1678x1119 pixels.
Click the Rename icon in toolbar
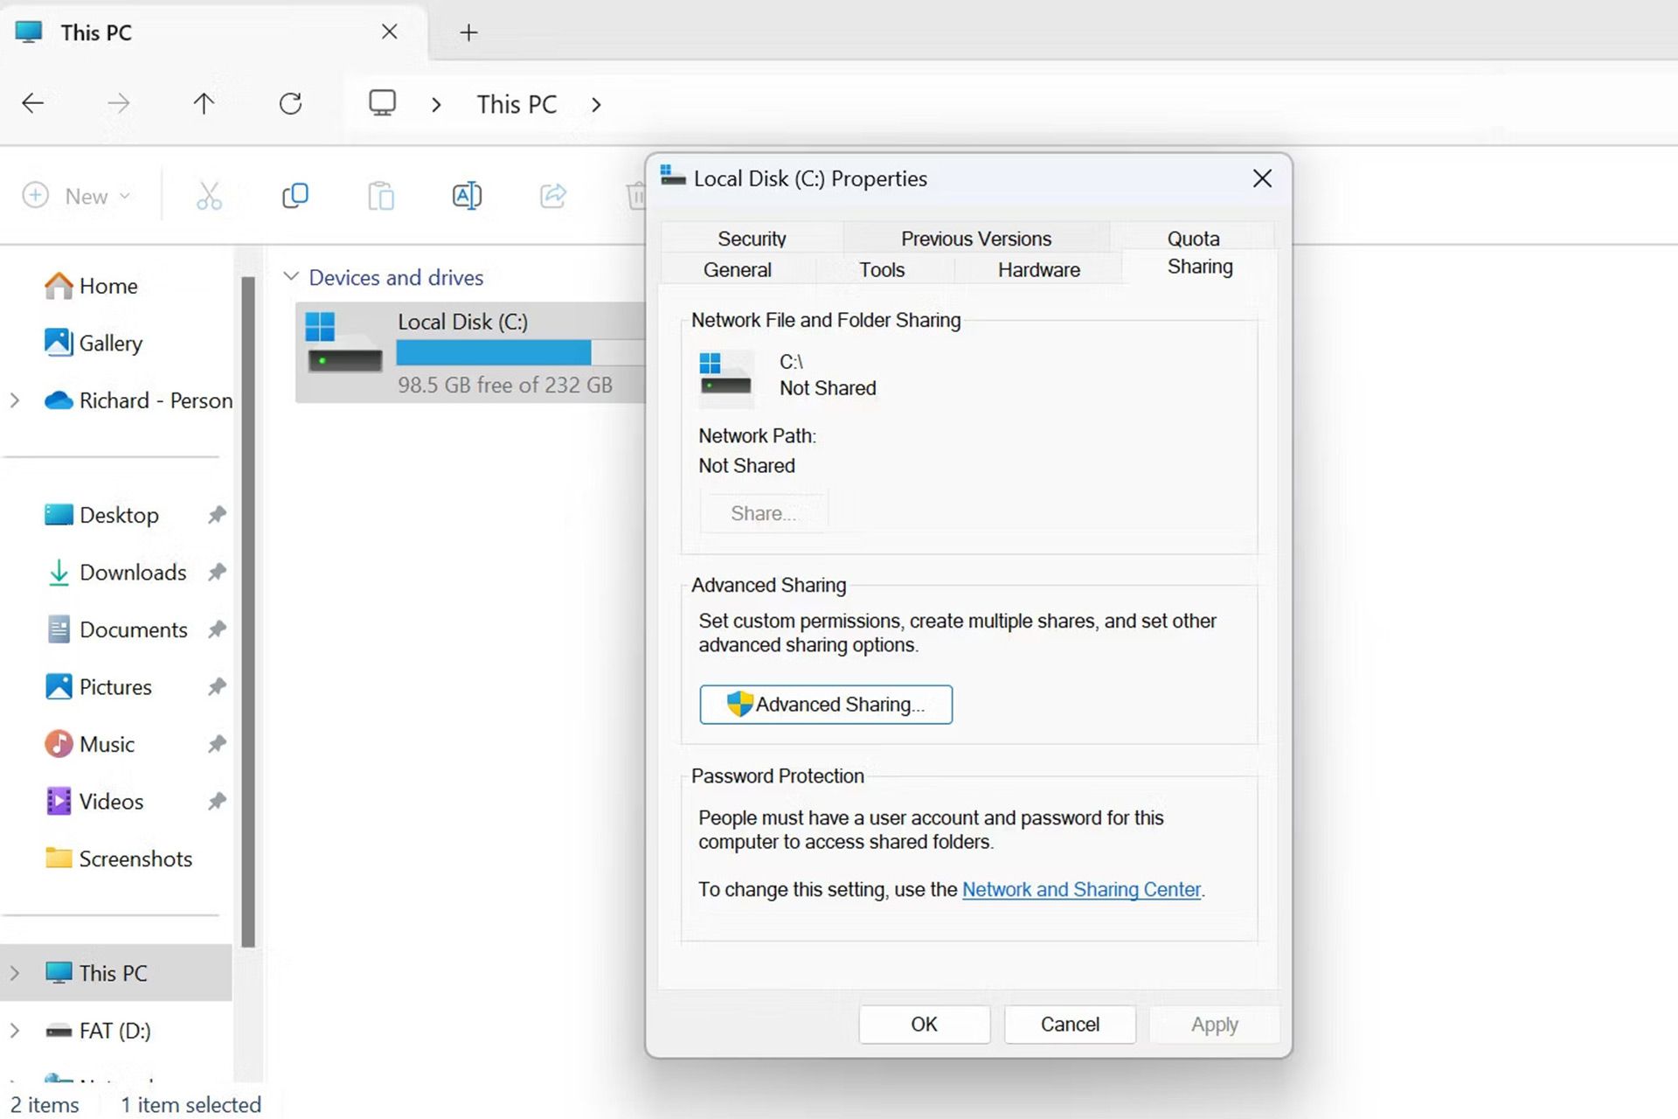pyautogui.click(x=467, y=195)
